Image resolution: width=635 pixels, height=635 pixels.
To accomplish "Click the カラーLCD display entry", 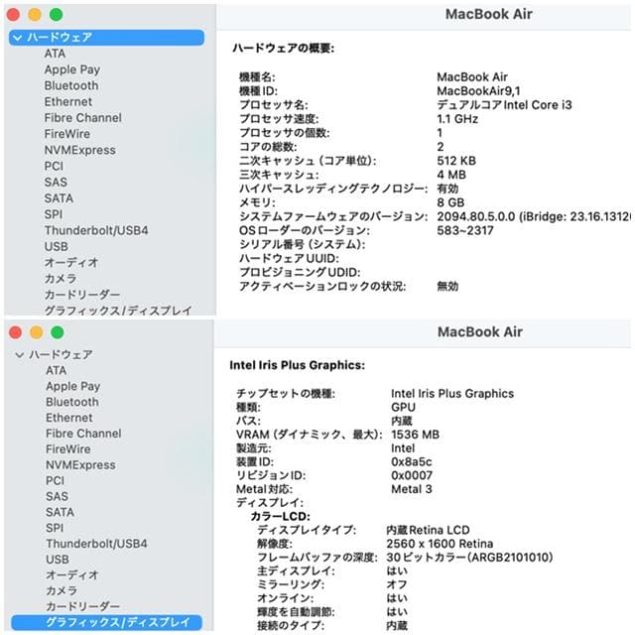I will click(280, 517).
